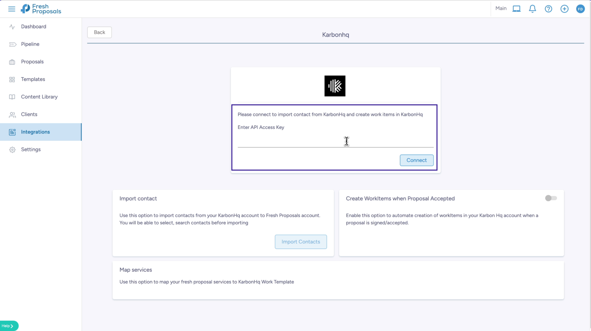Click the Import Contacts button
Screen dimensions: 591x331
301,242
